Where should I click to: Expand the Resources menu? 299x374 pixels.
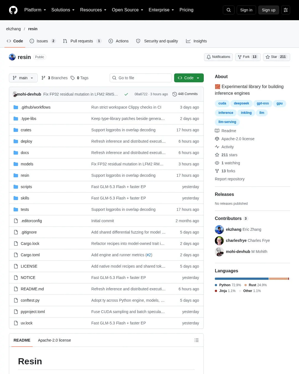93,10
